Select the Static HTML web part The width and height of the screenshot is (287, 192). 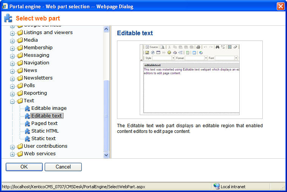coord(45,131)
